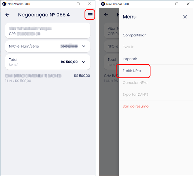Maximize the right Navi Vendas window

[x=177, y=4]
